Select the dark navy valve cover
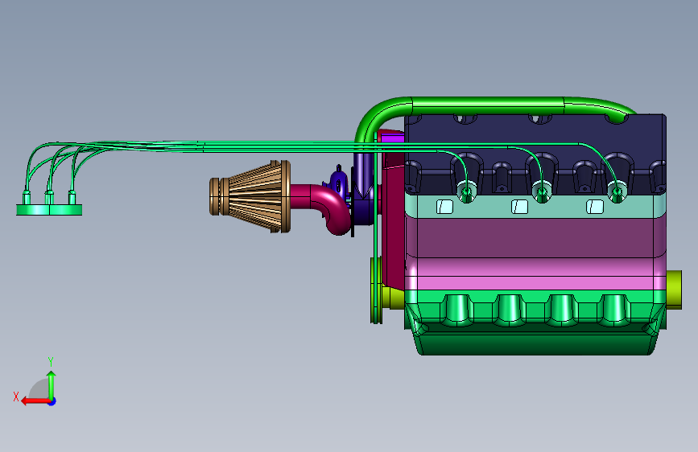Image resolution: width=698 pixels, height=452 pixels. coord(535,154)
